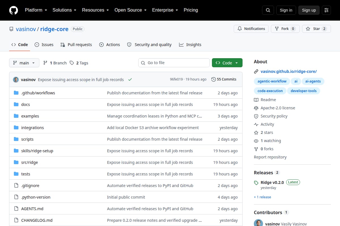This screenshot has width=340, height=226.
Task: Switch to the Pull requests tab
Action: click(x=76, y=45)
